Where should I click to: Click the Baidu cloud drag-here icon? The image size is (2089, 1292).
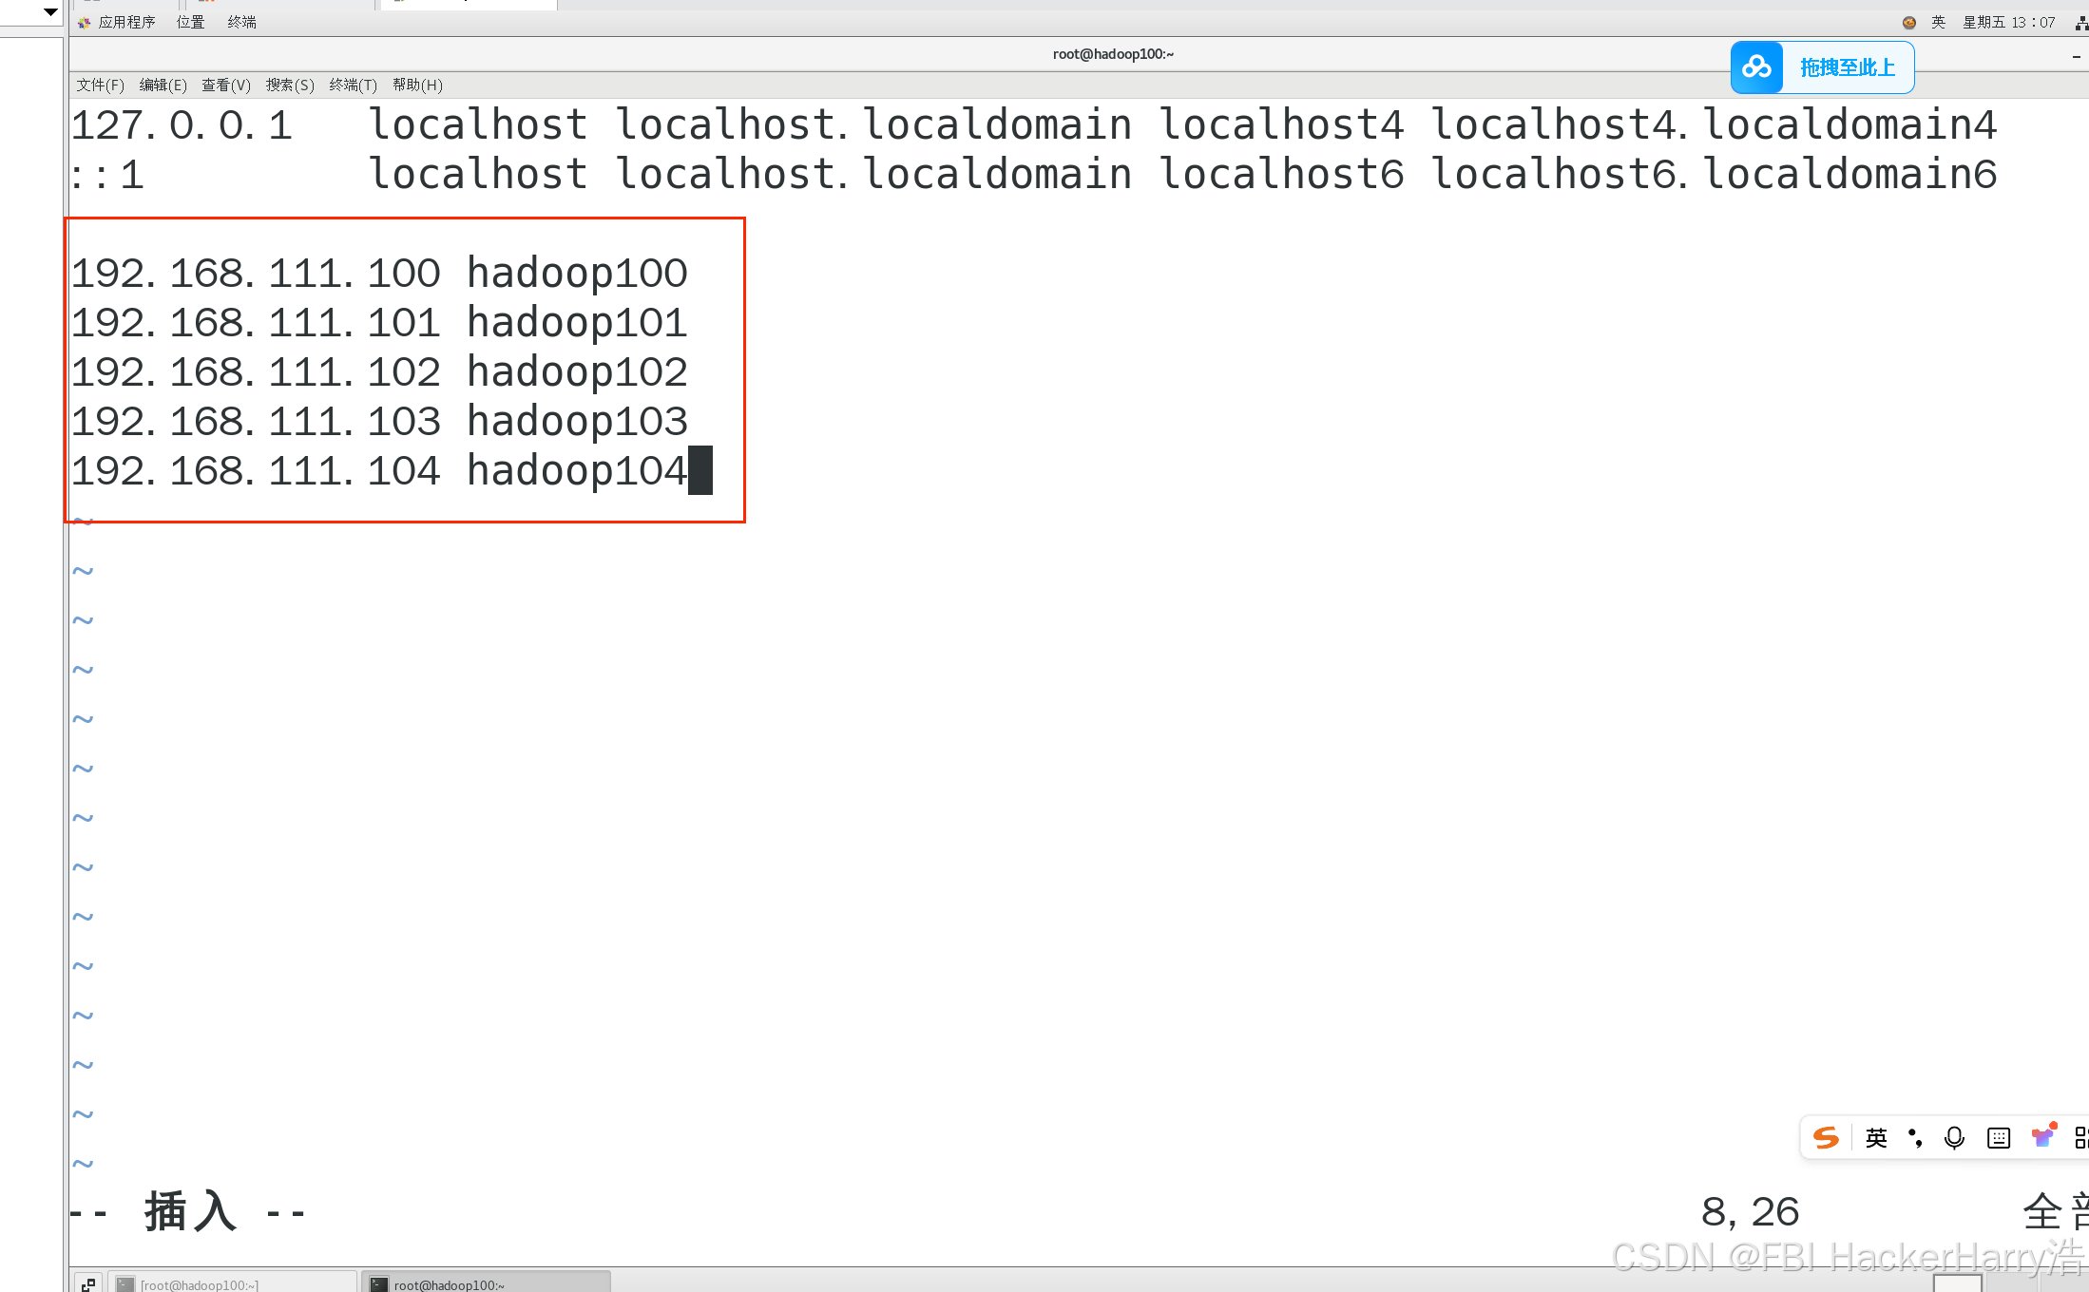(x=1756, y=67)
